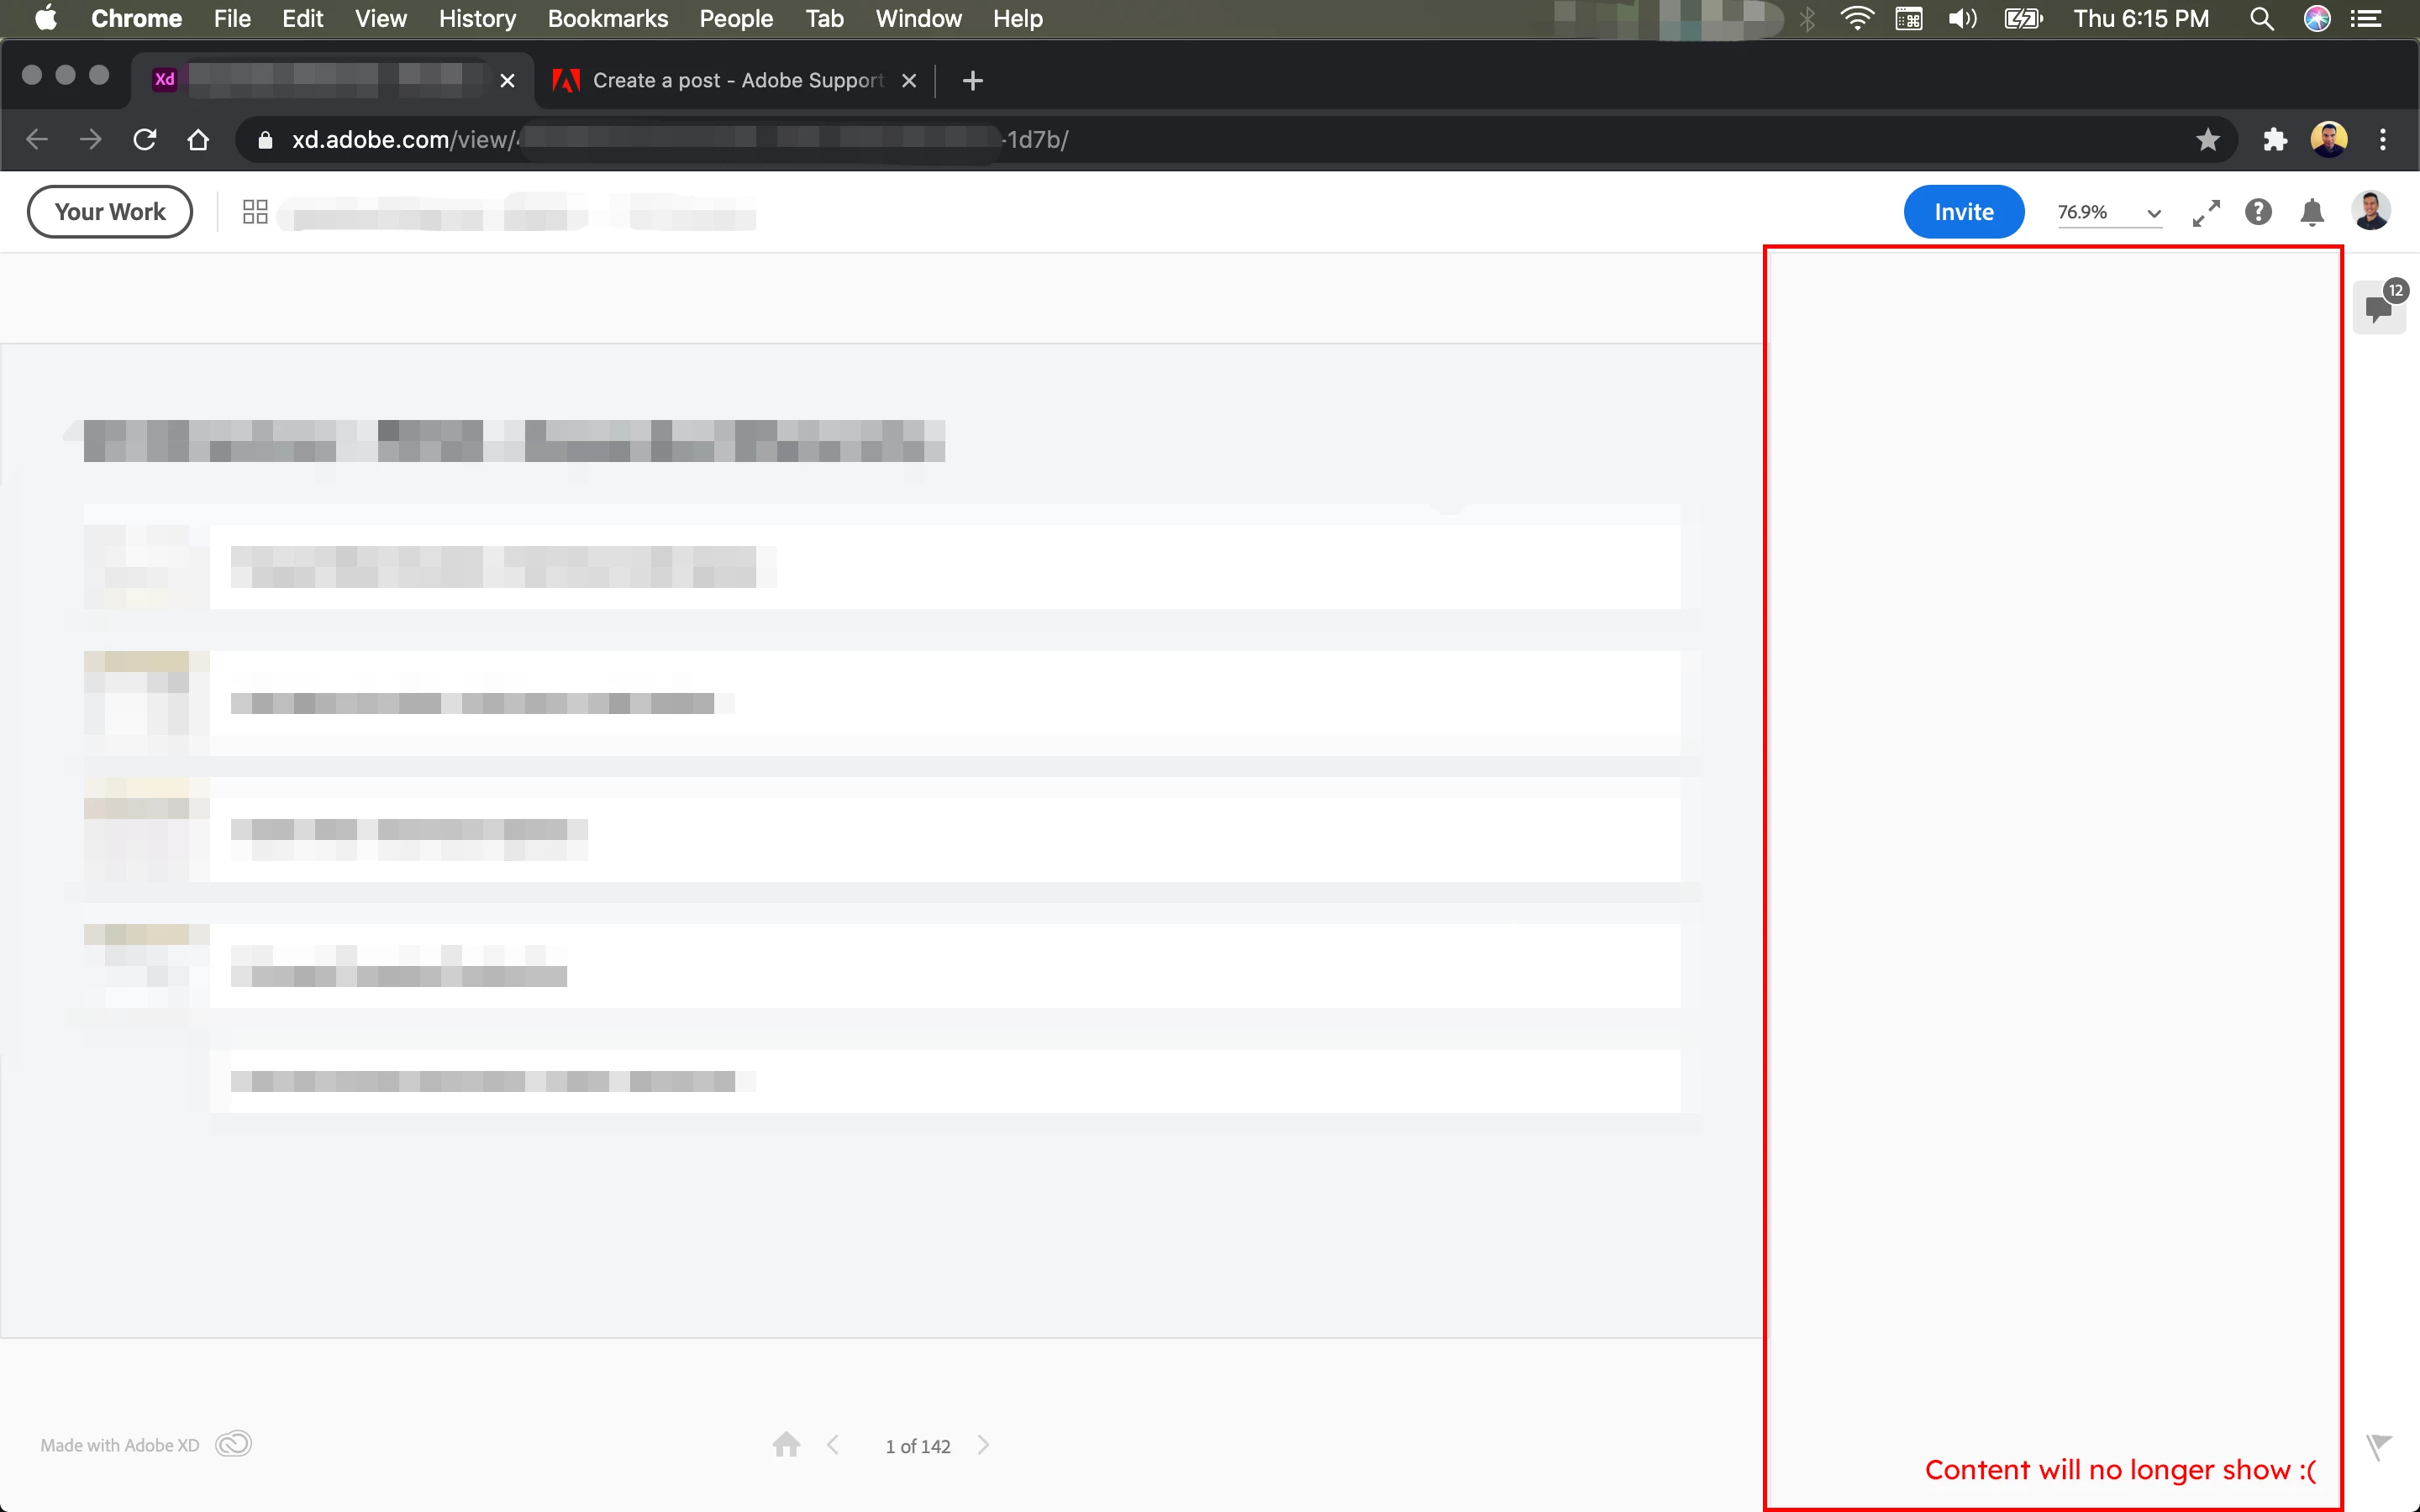Switch to Create a post Adobe Support tab
This screenshot has width=2420, height=1512.
[737, 80]
